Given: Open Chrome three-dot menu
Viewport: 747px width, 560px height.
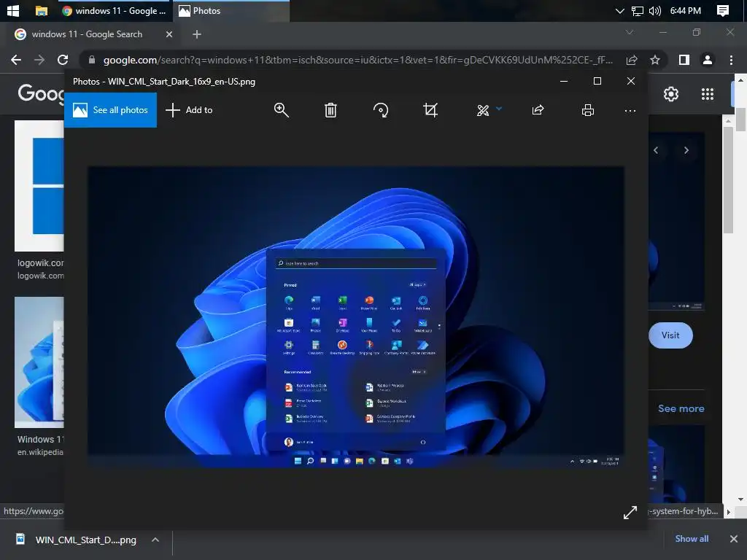Looking at the screenshot, I should 731,60.
